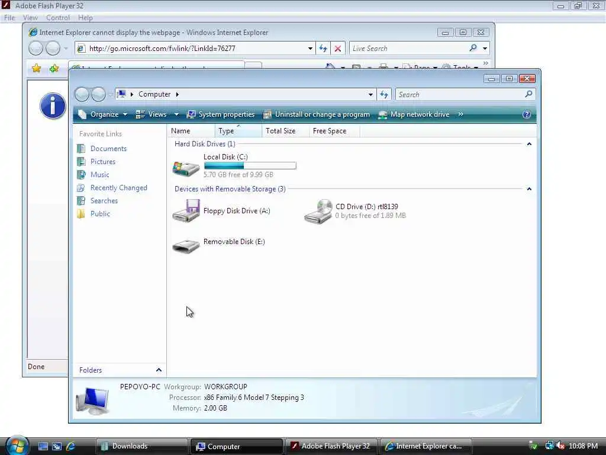Click the red stop loading icon

click(x=338, y=49)
